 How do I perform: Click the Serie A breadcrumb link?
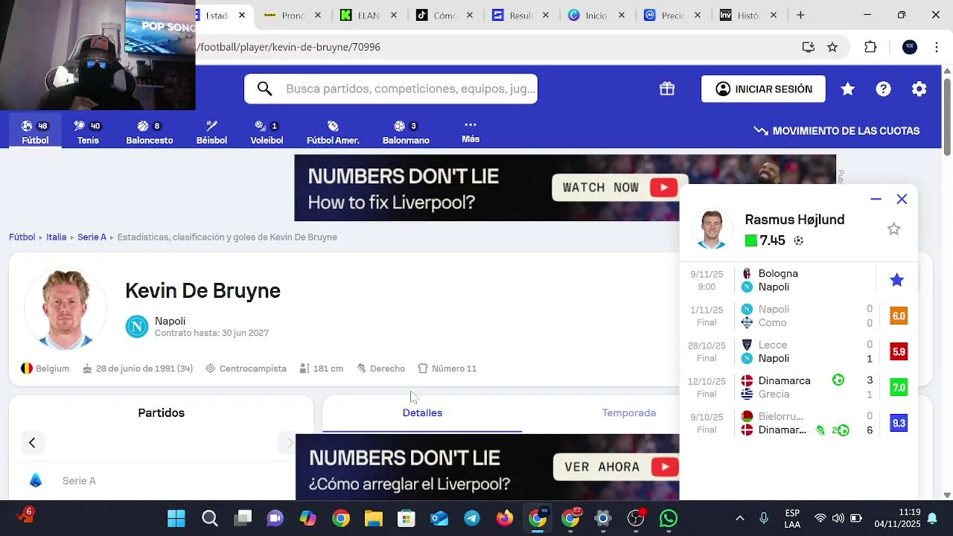click(92, 237)
